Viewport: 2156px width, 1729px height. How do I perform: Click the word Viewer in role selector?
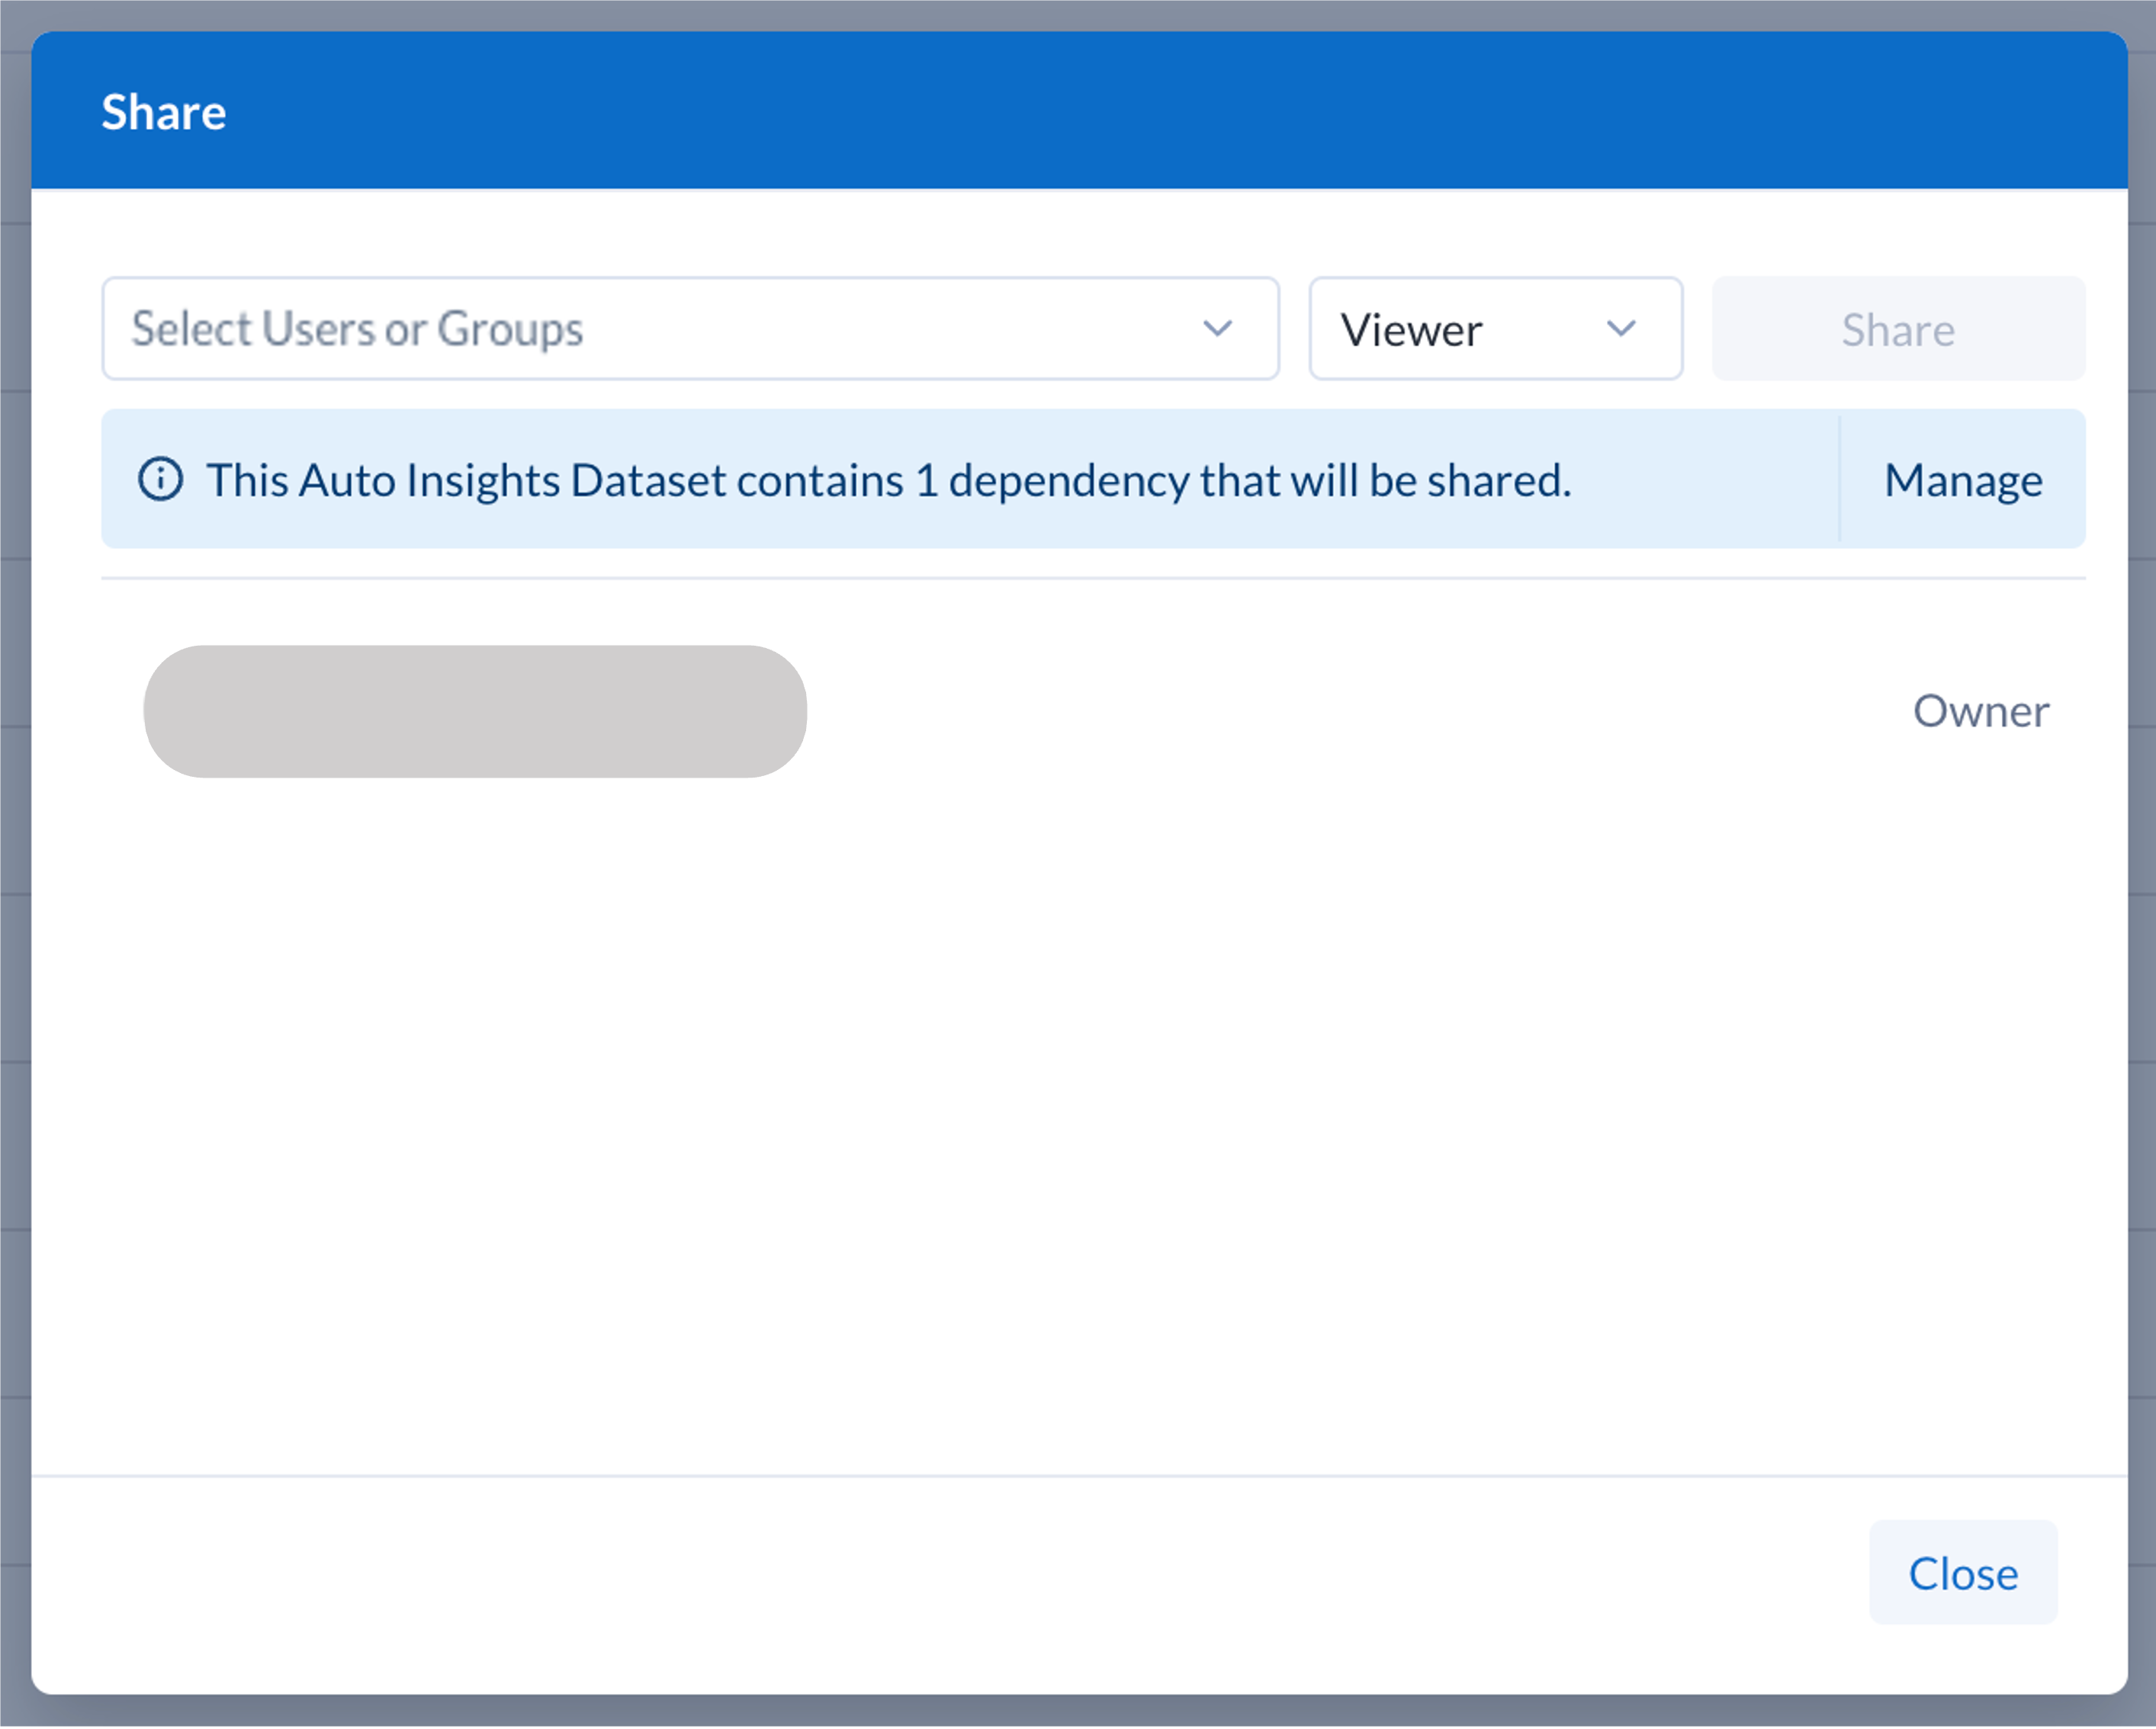(x=1411, y=330)
